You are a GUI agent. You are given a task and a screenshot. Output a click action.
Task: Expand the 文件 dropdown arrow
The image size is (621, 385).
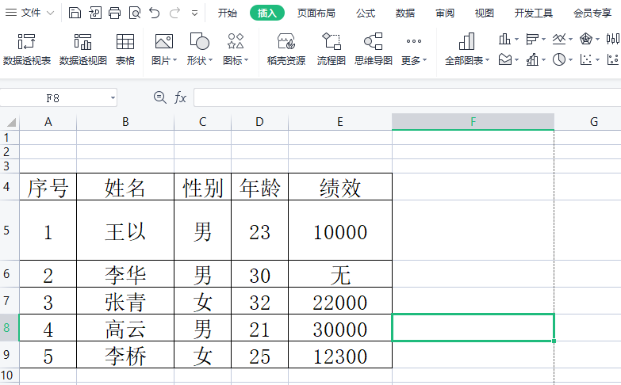click(x=50, y=13)
